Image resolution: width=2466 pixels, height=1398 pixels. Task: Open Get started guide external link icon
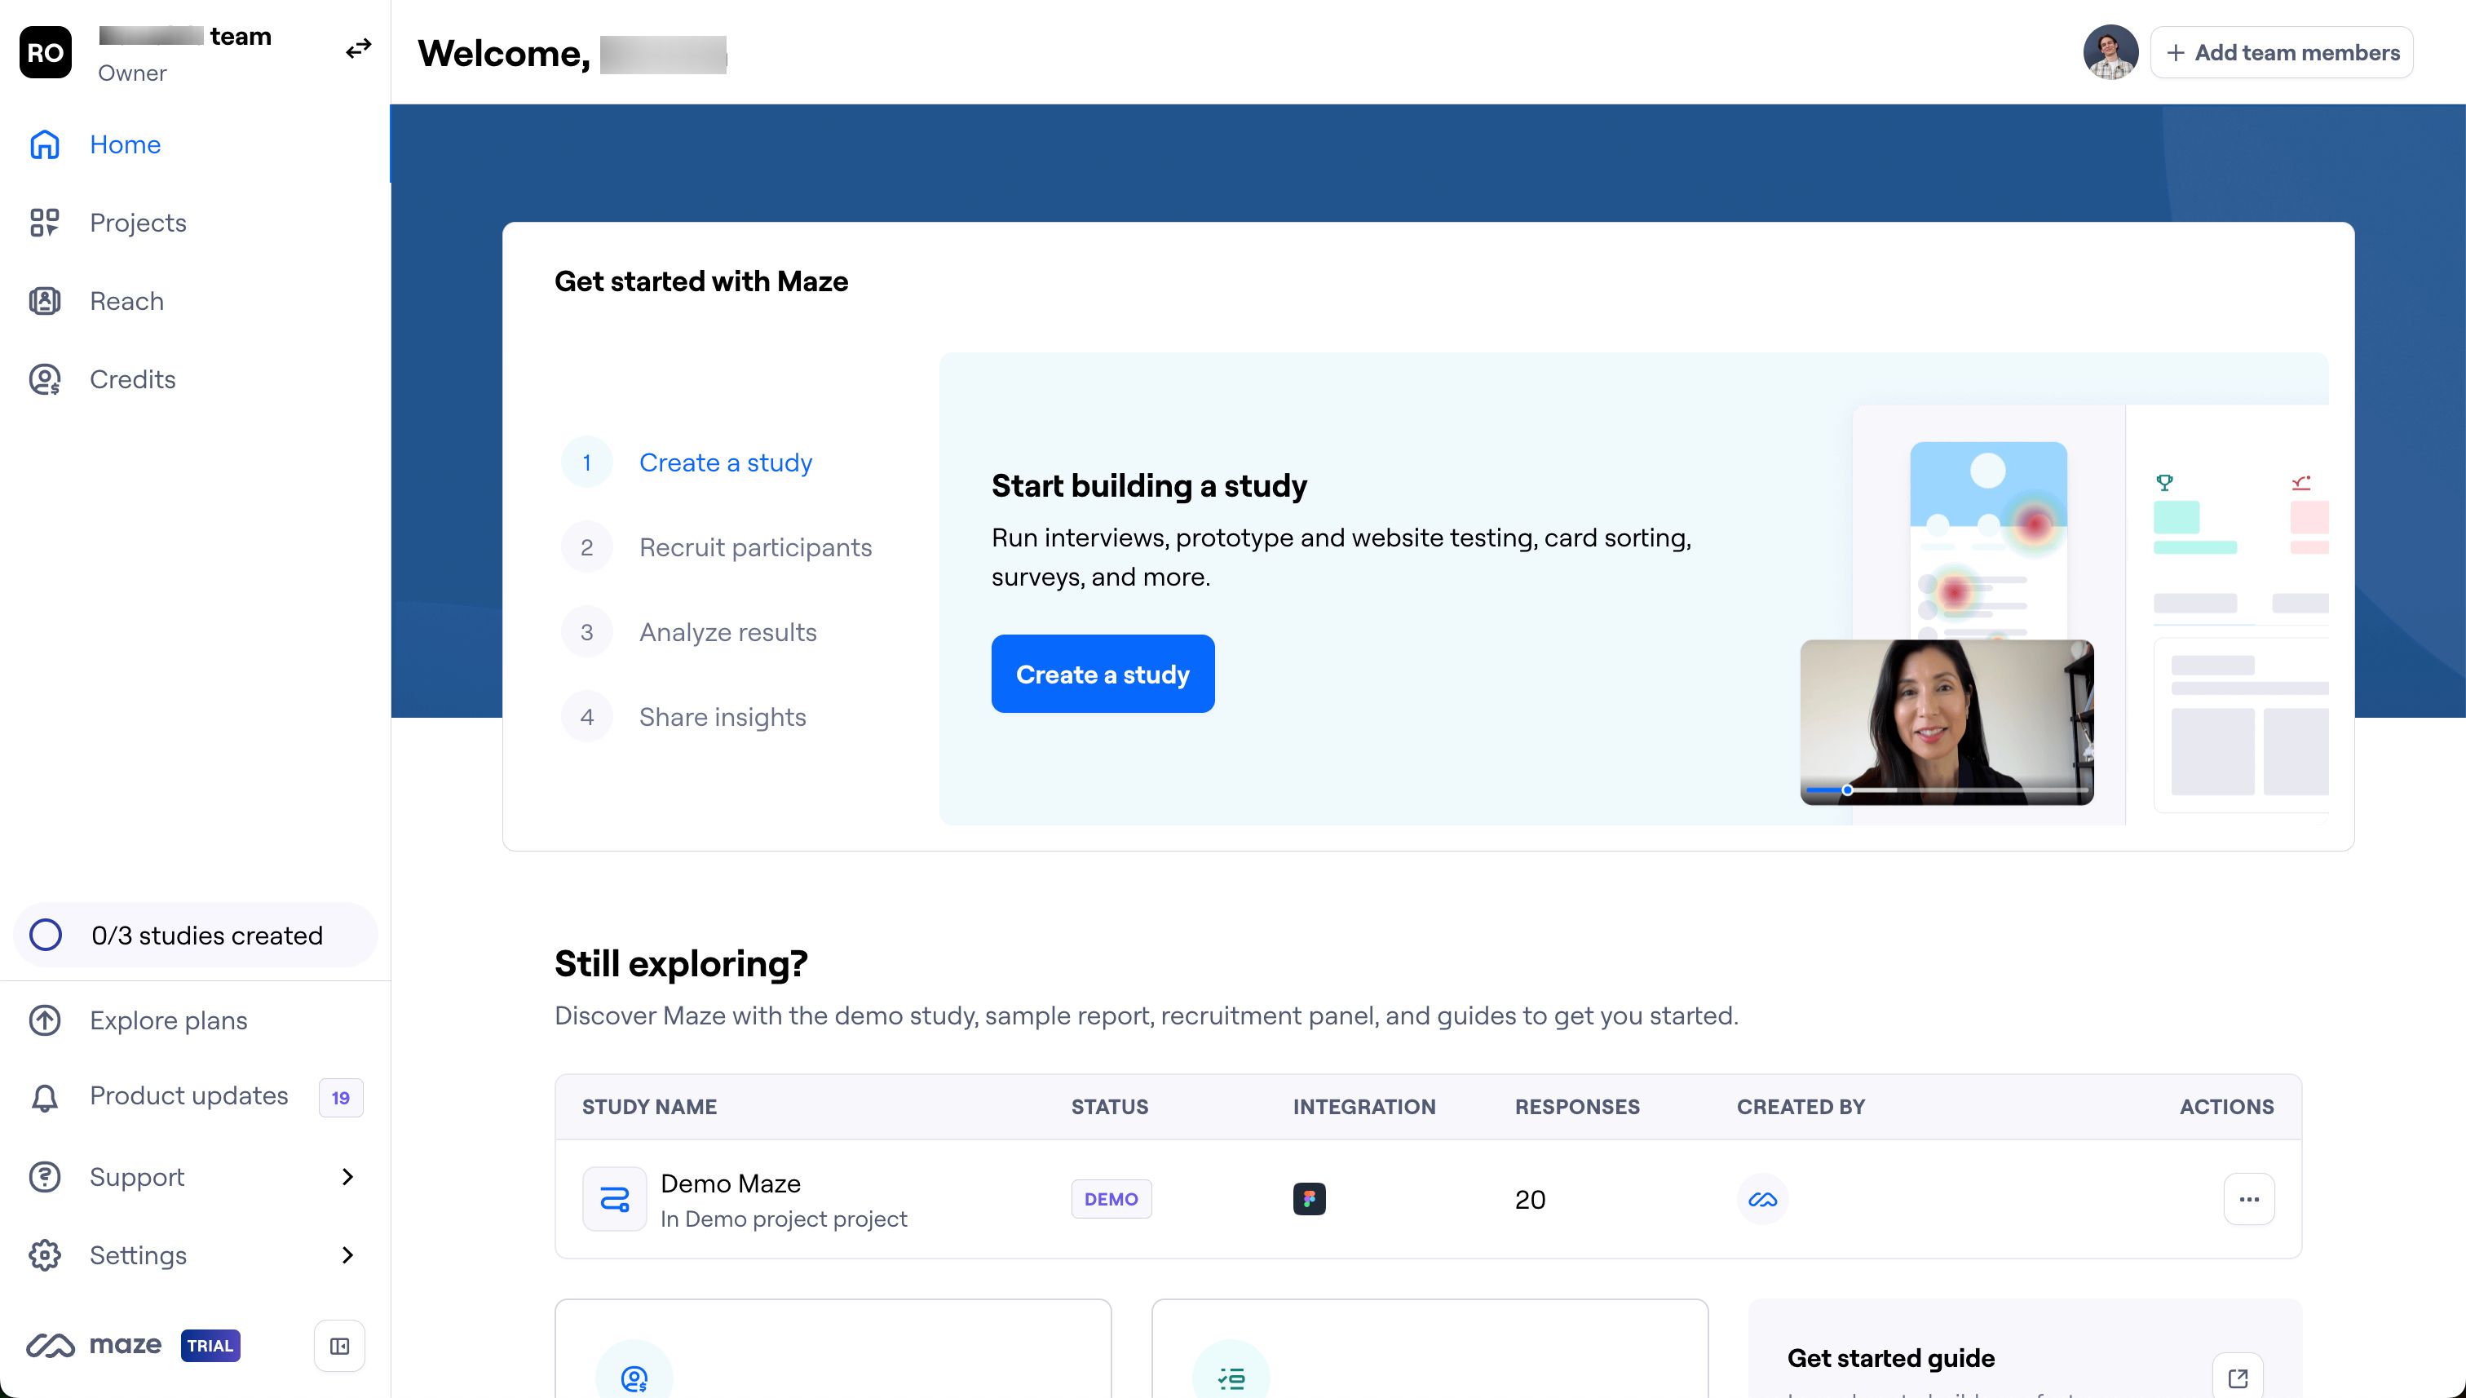[2238, 1378]
